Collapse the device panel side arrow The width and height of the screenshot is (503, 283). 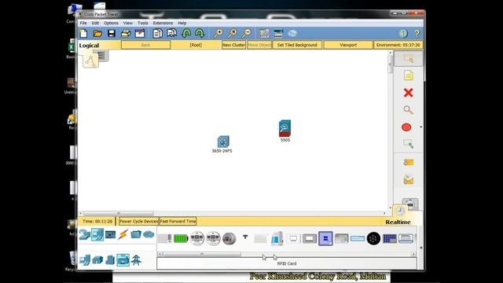[x=420, y=248]
